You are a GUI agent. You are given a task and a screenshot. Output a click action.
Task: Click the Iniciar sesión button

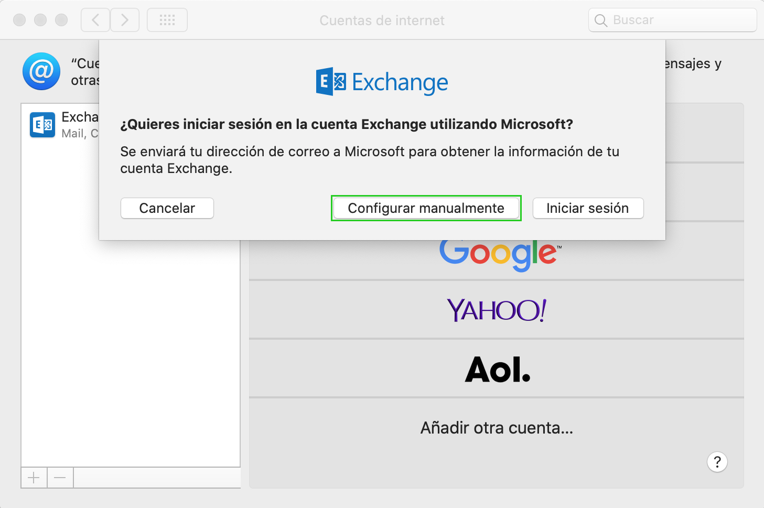[x=588, y=208]
